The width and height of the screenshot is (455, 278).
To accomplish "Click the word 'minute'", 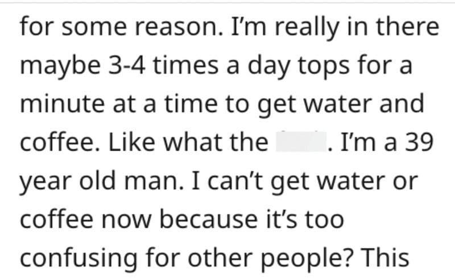I will coord(63,104).
